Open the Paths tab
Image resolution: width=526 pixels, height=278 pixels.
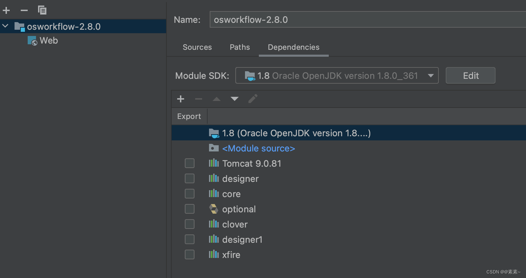(x=239, y=47)
